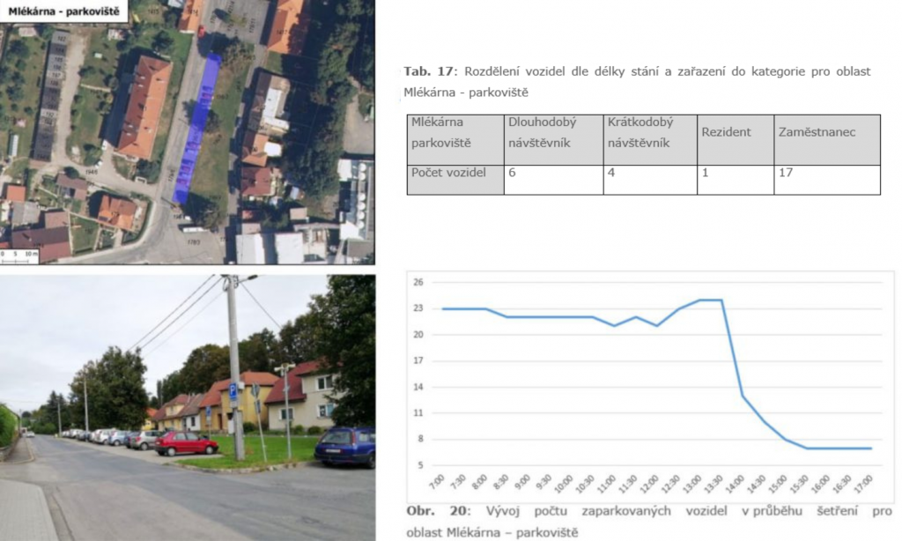Click the table cell with value 17
Screen dimensions: 902x541
(x=826, y=179)
